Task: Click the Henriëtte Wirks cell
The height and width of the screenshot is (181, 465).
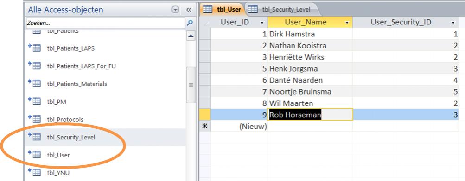Action: pos(310,57)
